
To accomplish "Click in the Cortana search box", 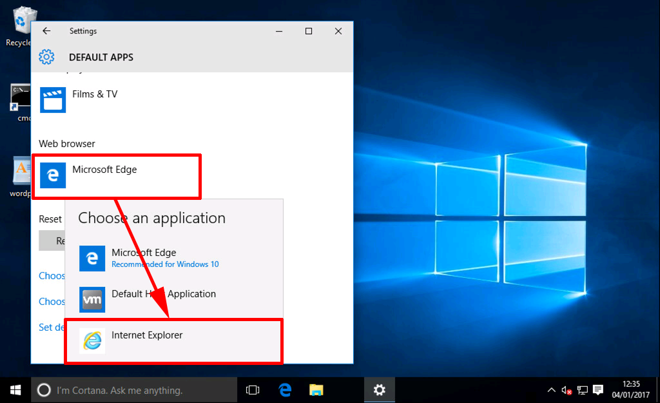I will coord(134,390).
